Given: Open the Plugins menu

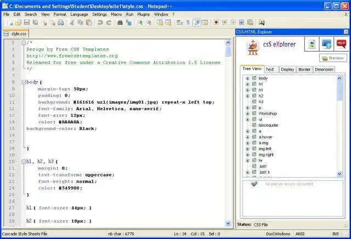Looking at the screenshot, I should pos(144,14).
